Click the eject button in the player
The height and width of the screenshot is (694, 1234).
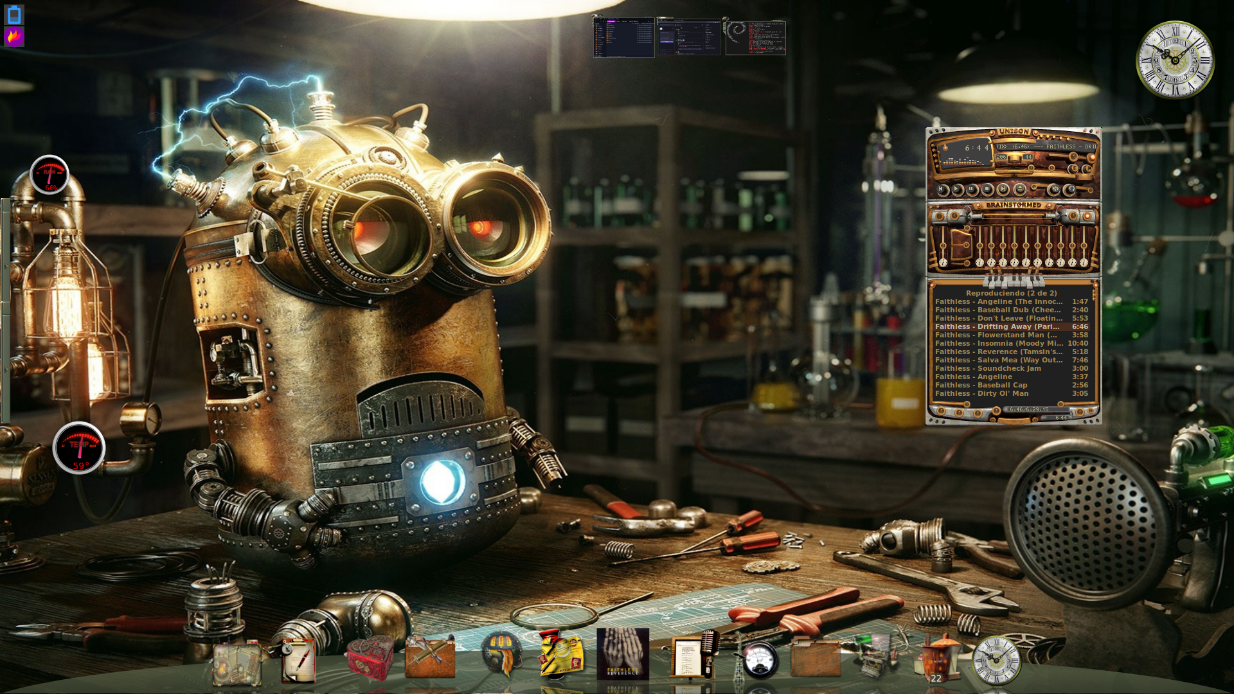tap(1020, 188)
